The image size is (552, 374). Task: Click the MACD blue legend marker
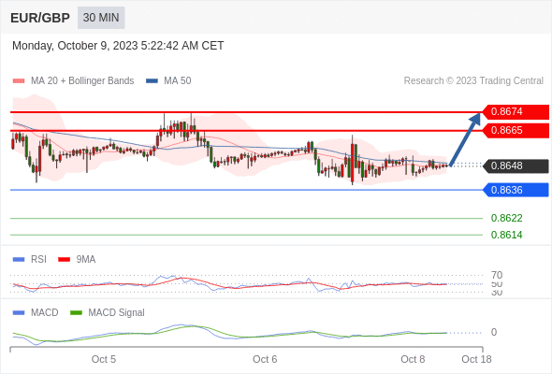(19, 313)
